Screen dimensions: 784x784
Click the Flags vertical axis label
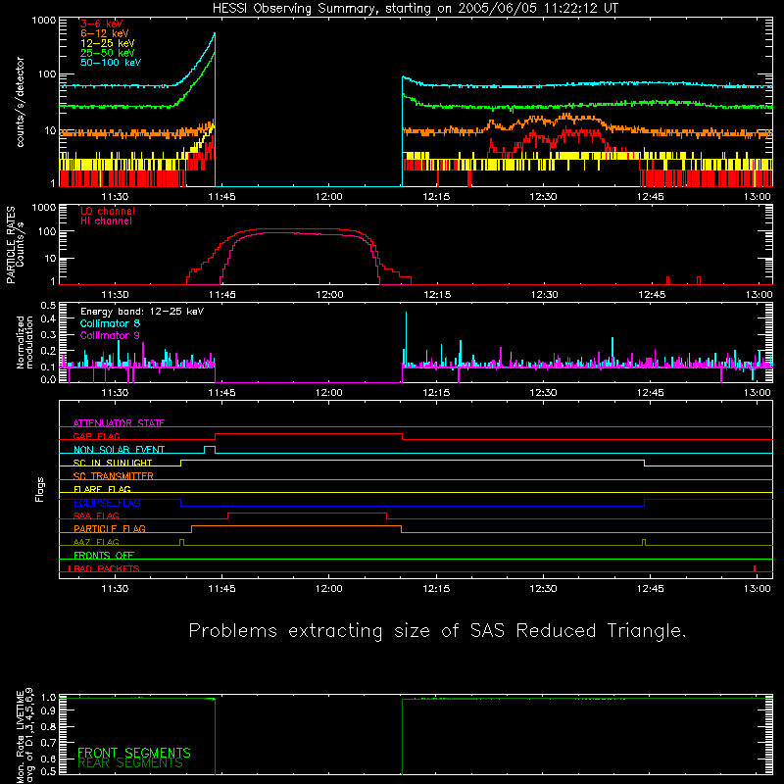tap(40, 489)
